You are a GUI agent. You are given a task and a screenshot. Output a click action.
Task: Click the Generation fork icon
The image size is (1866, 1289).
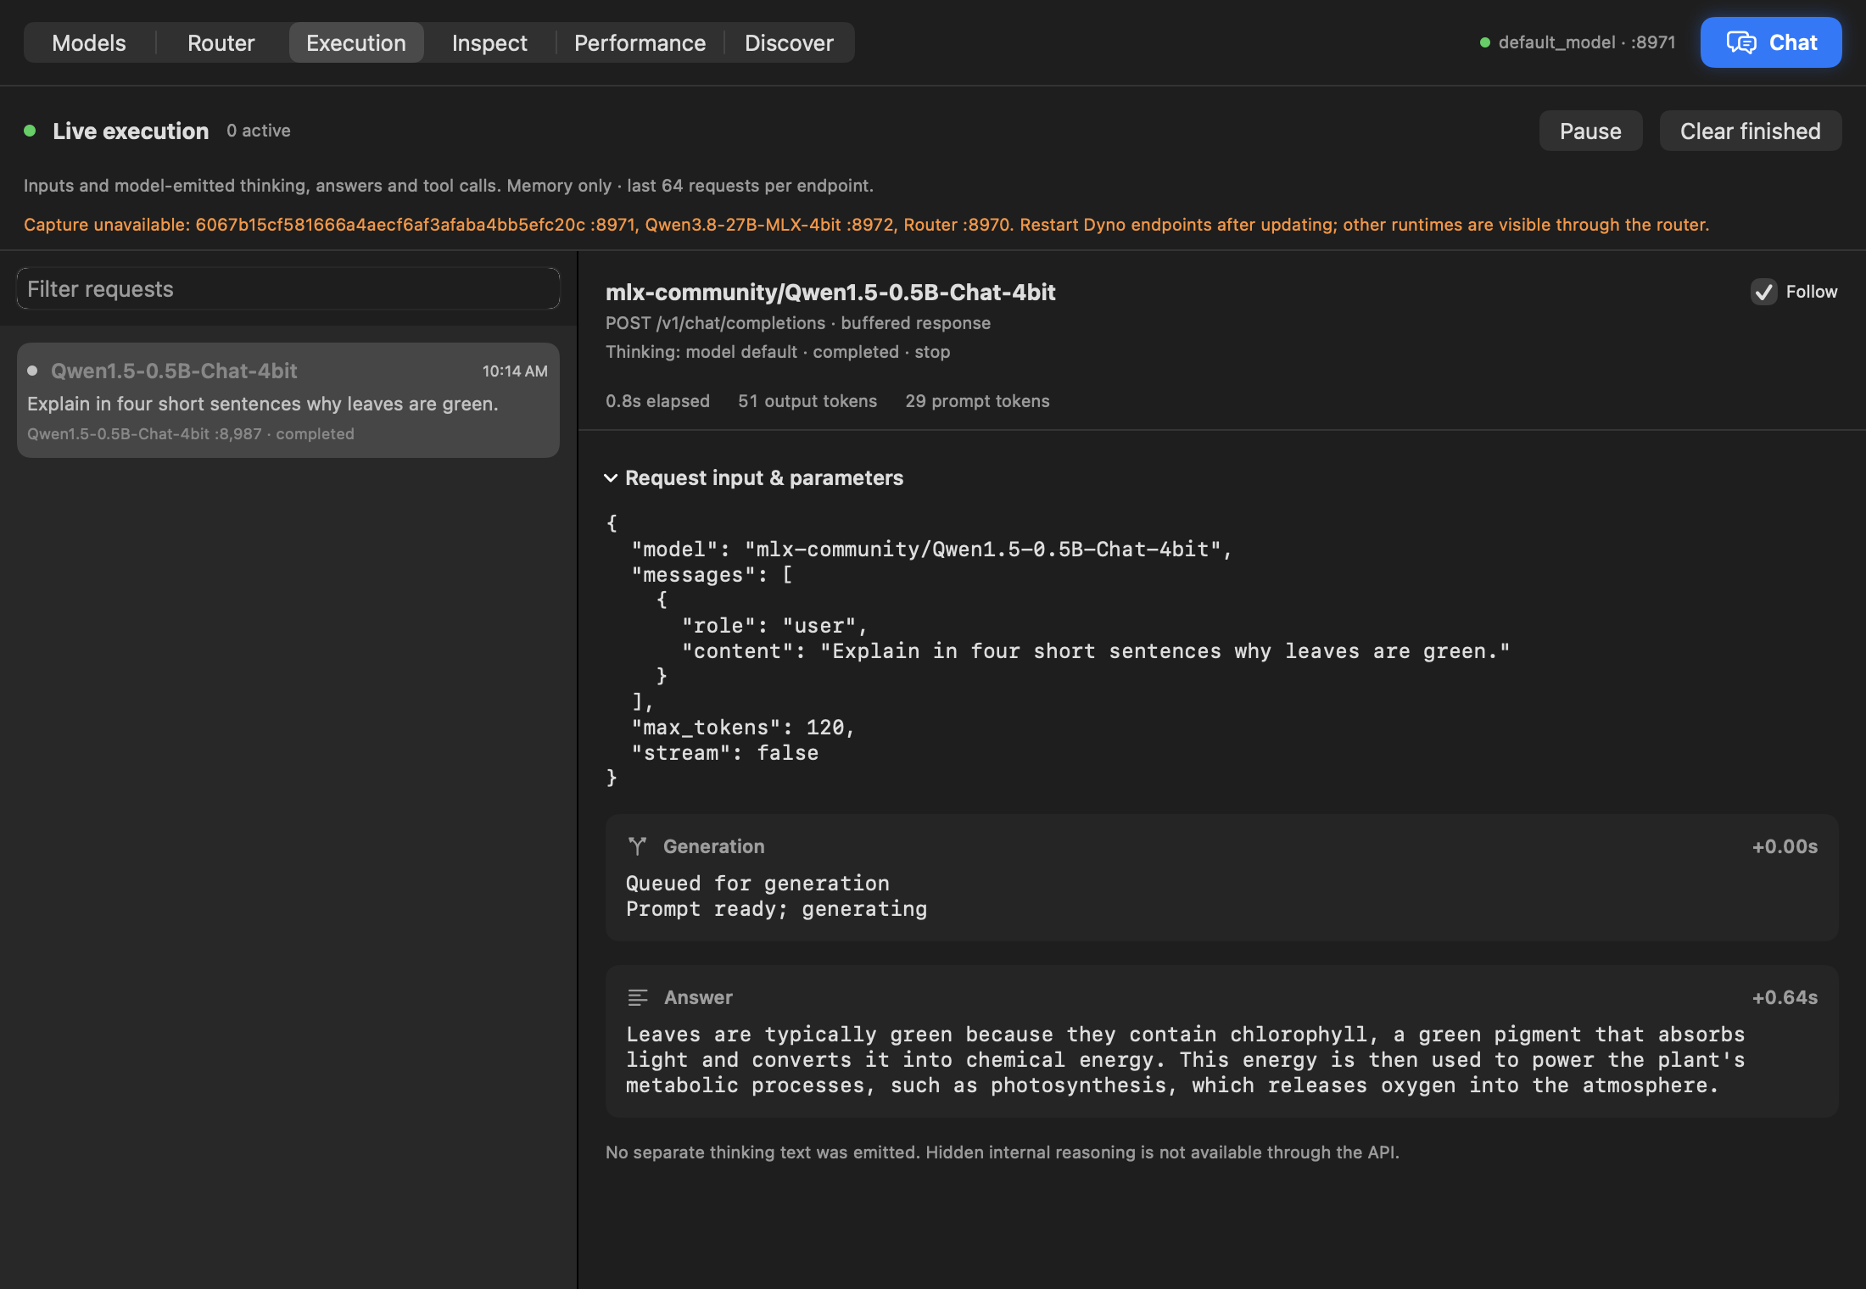pos(638,846)
